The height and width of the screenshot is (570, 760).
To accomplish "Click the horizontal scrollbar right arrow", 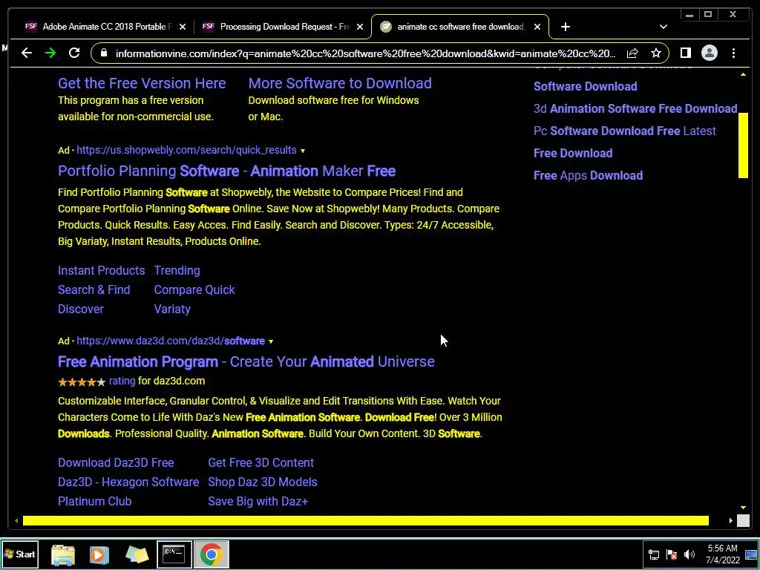I will tap(731, 520).
